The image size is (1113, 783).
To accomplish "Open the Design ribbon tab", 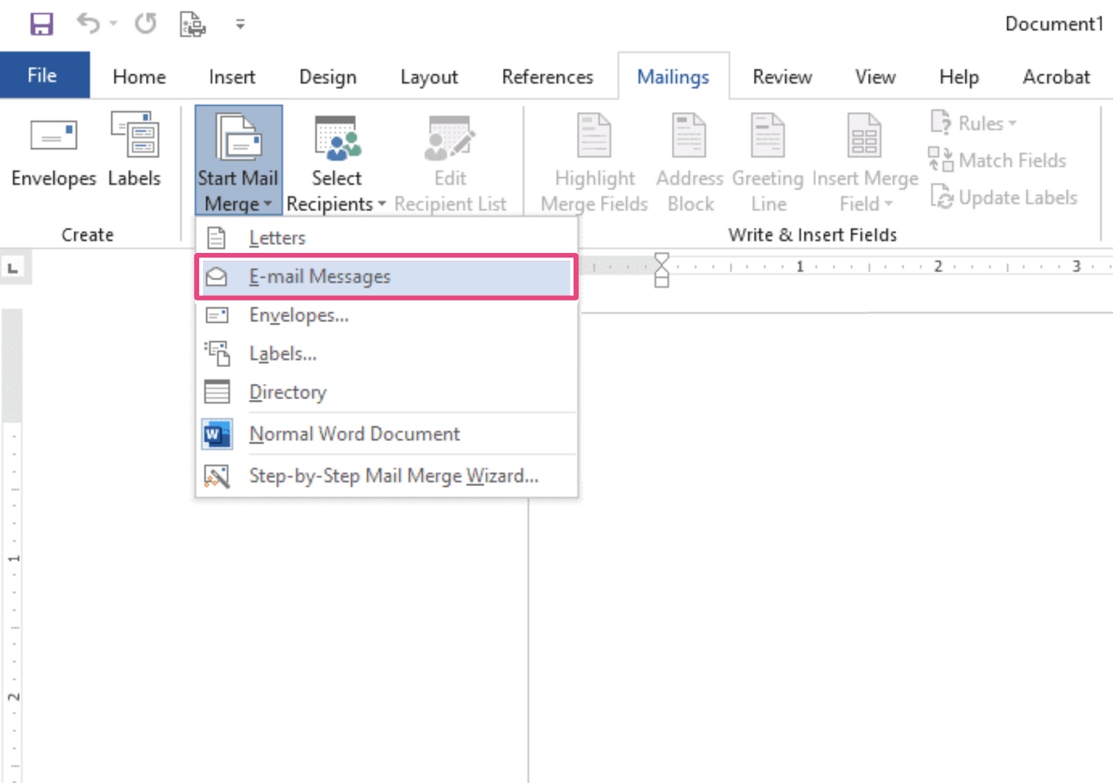I will pos(328,76).
